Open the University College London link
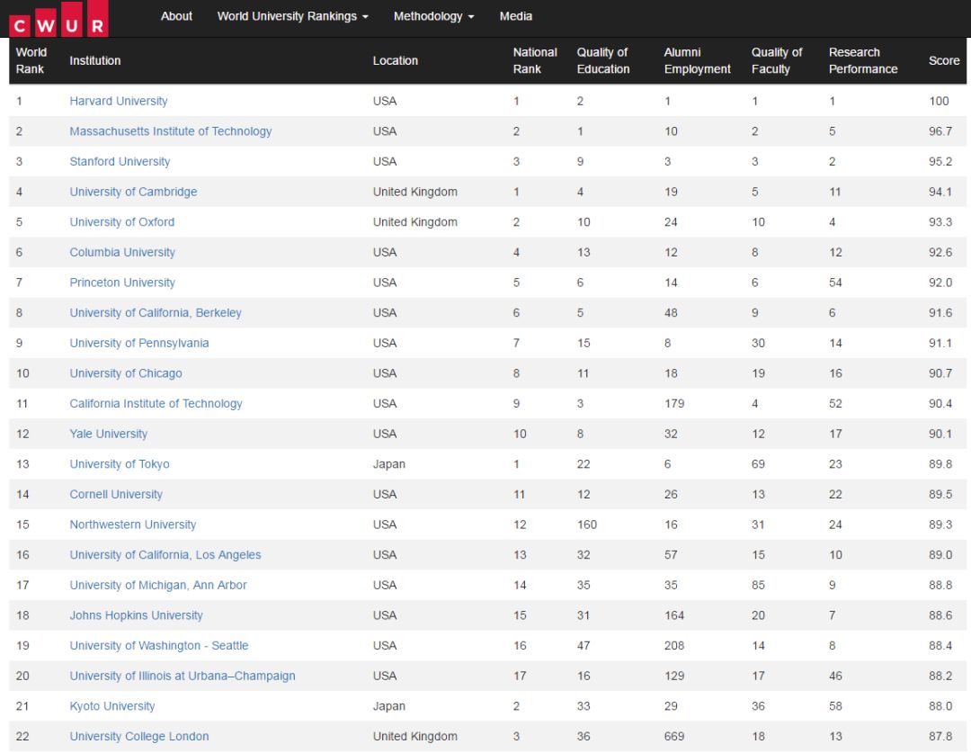This screenshot has width=971, height=753. pos(139,737)
